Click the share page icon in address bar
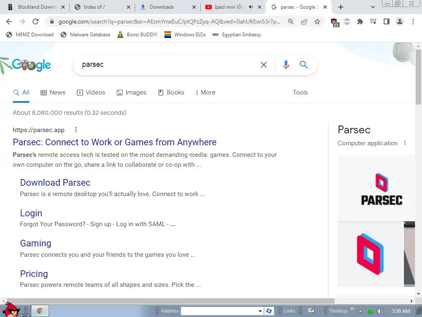422x317 pixels. pyautogui.click(x=304, y=21)
